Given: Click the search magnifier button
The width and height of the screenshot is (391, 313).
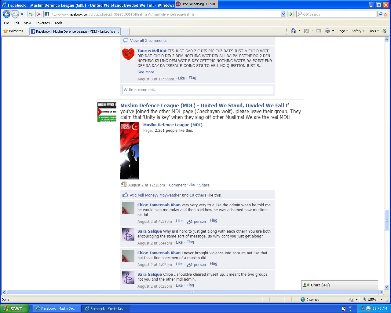Looking at the screenshot, I should click(380, 14).
